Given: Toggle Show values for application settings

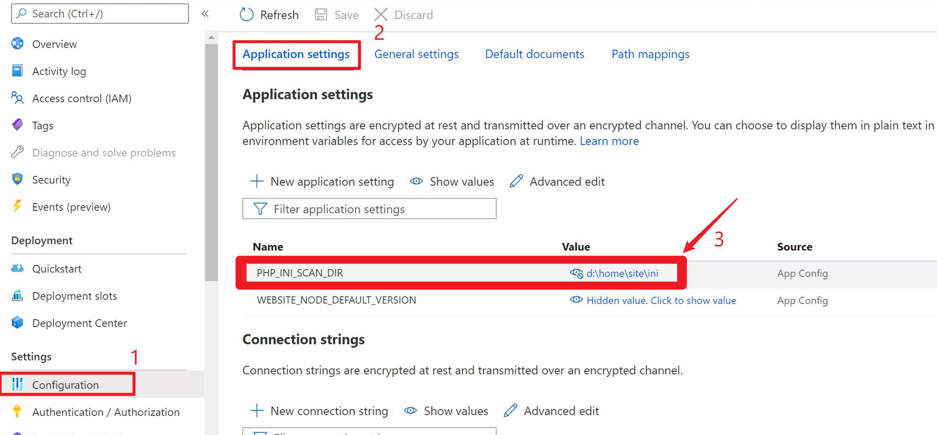Looking at the screenshot, I should [x=452, y=182].
